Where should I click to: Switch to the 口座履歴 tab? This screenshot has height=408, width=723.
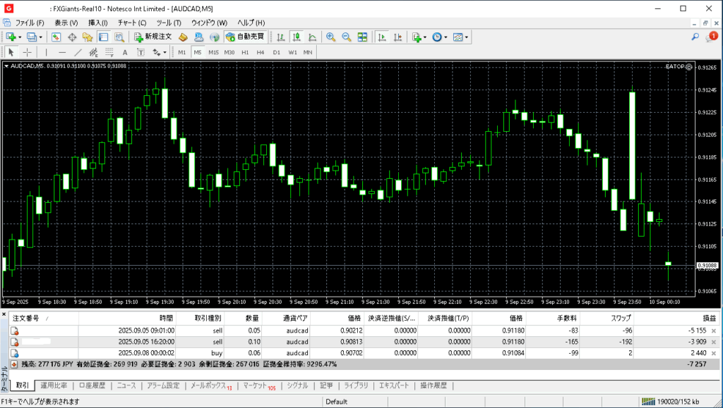pyautogui.click(x=92, y=385)
